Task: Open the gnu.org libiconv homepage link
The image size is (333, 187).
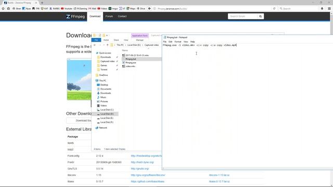Action: tap(148, 175)
